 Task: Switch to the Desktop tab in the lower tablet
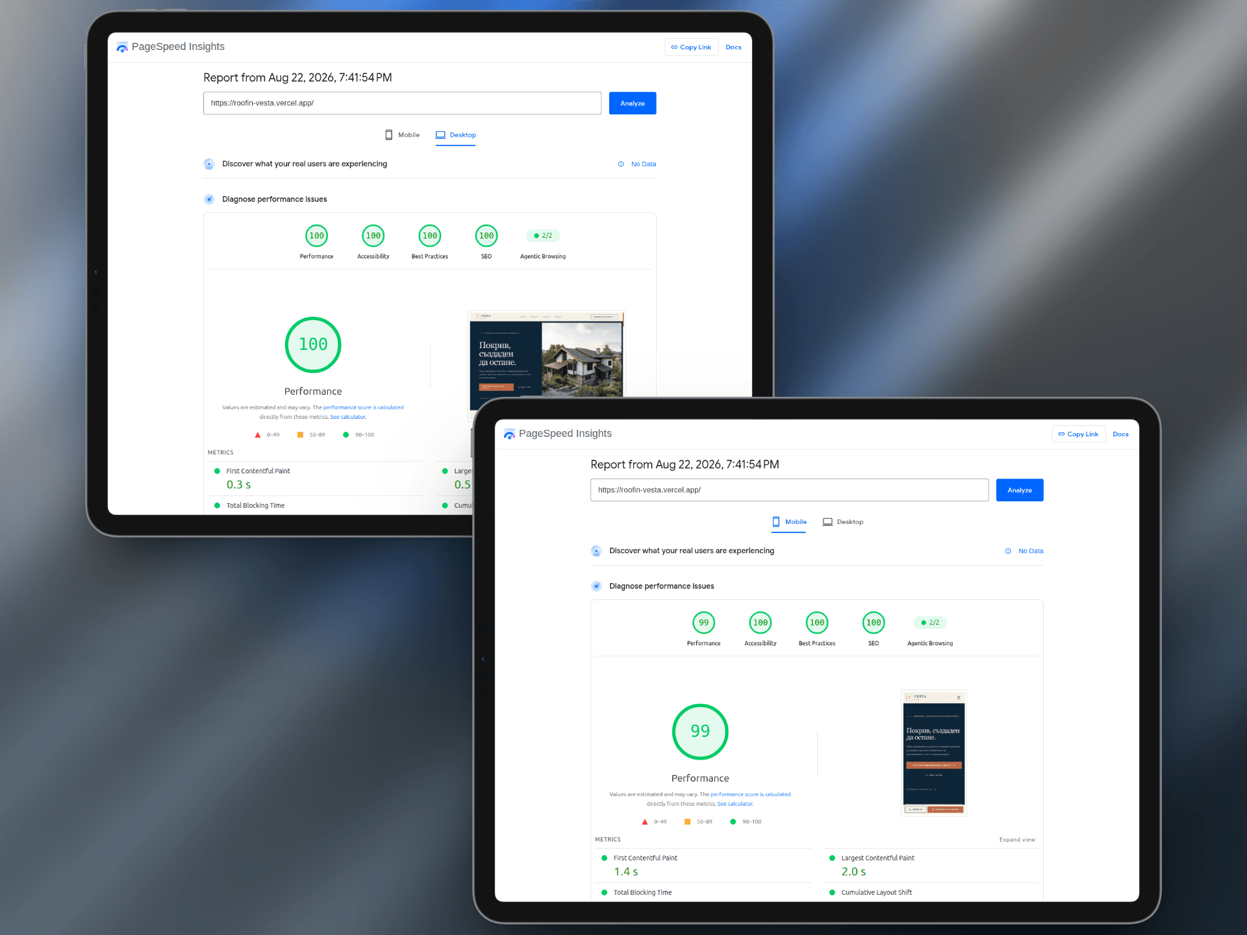point(842,522)
